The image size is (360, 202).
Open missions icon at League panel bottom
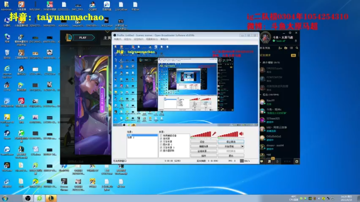tap(269, 162)
